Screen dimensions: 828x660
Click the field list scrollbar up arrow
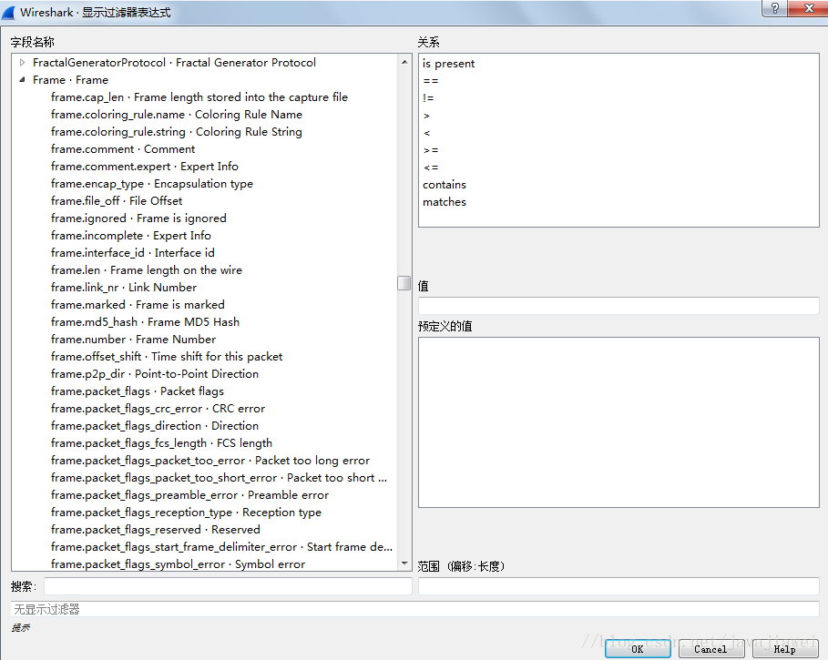[x=404, y=62]
